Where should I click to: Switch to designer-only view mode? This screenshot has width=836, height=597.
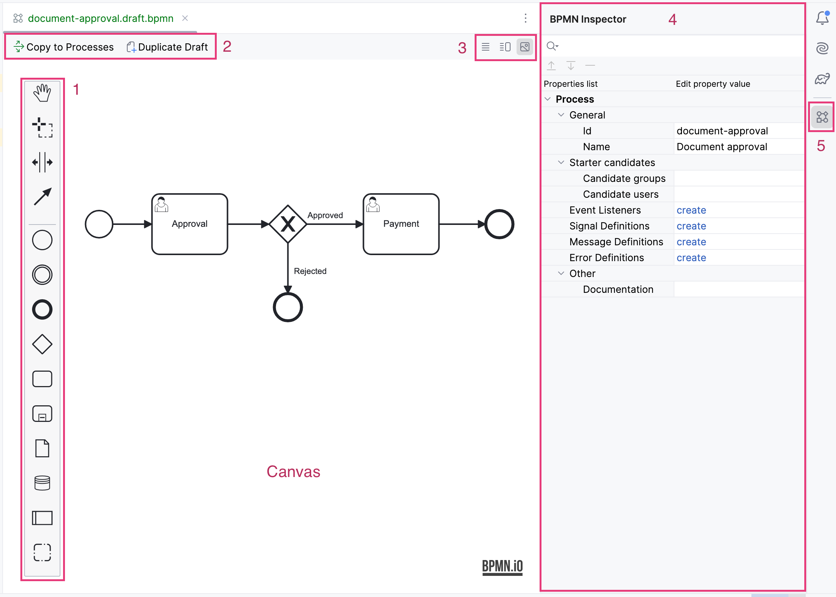[x=524, y=47]
